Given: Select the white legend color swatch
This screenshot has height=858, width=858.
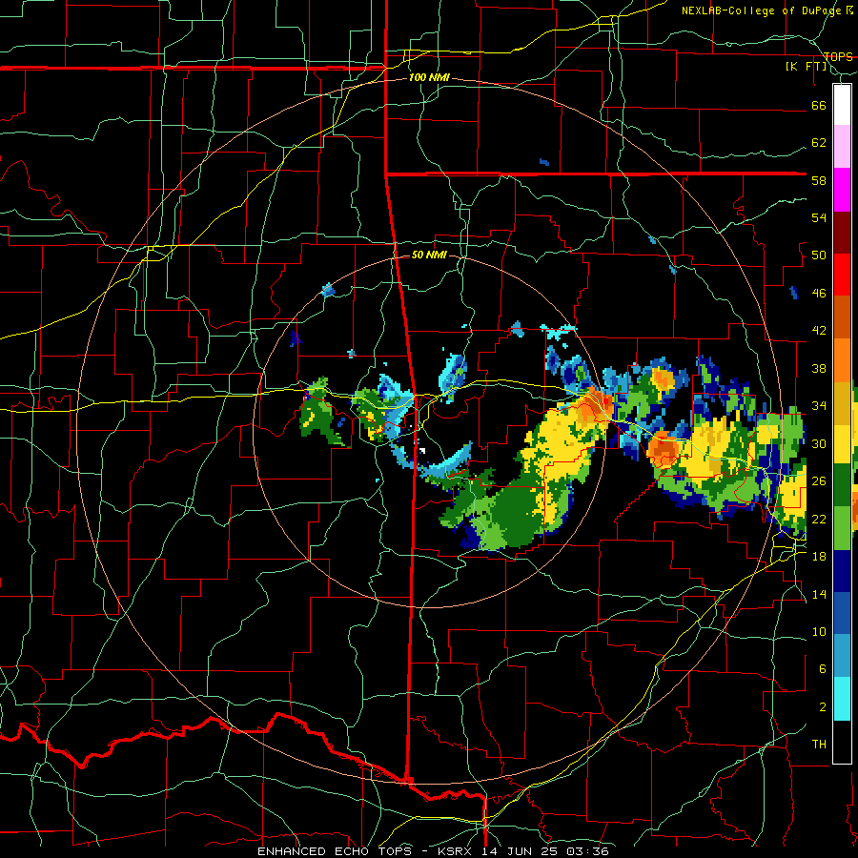Looking at the screenshot, I should click(x=842, y=105).
